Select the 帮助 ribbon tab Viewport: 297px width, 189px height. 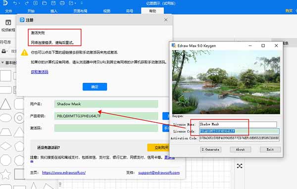(x=152, y=11)
